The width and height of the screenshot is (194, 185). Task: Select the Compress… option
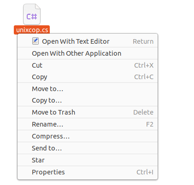pos(88,136)
